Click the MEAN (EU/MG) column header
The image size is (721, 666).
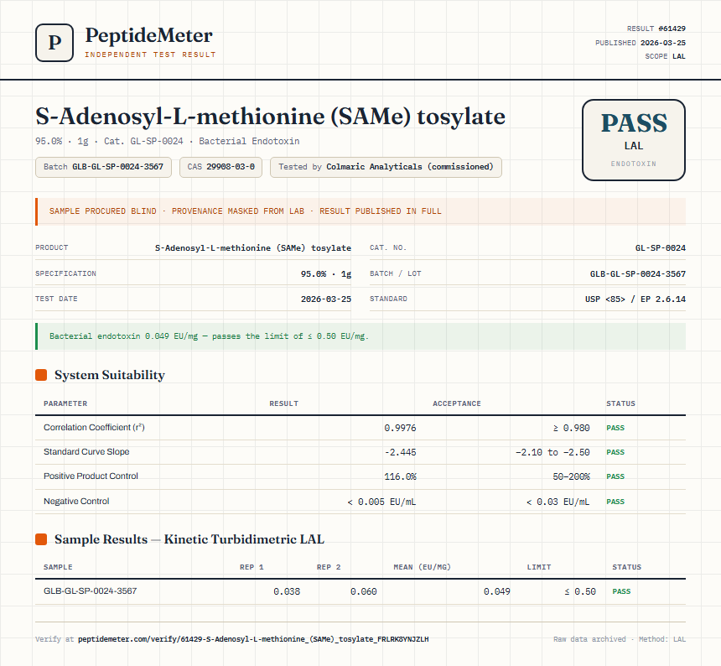point(422,567)
